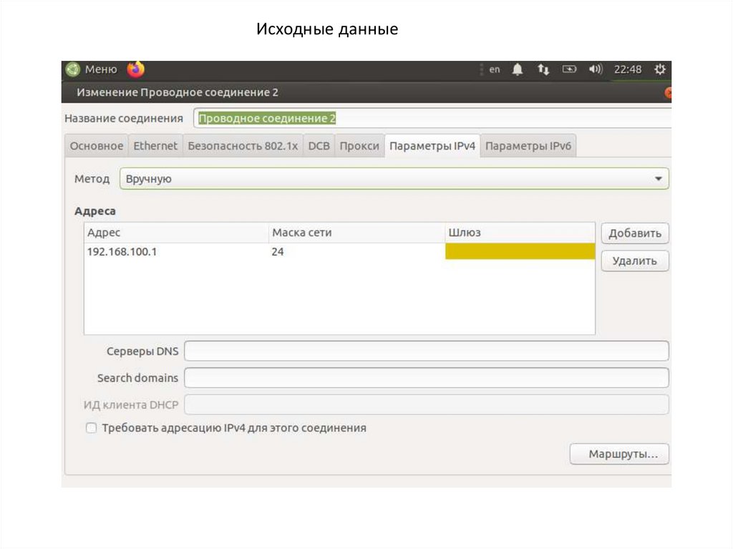Click the system settings gear icon
The width and height of the screenshot is (733, 549).
[659, 69]
